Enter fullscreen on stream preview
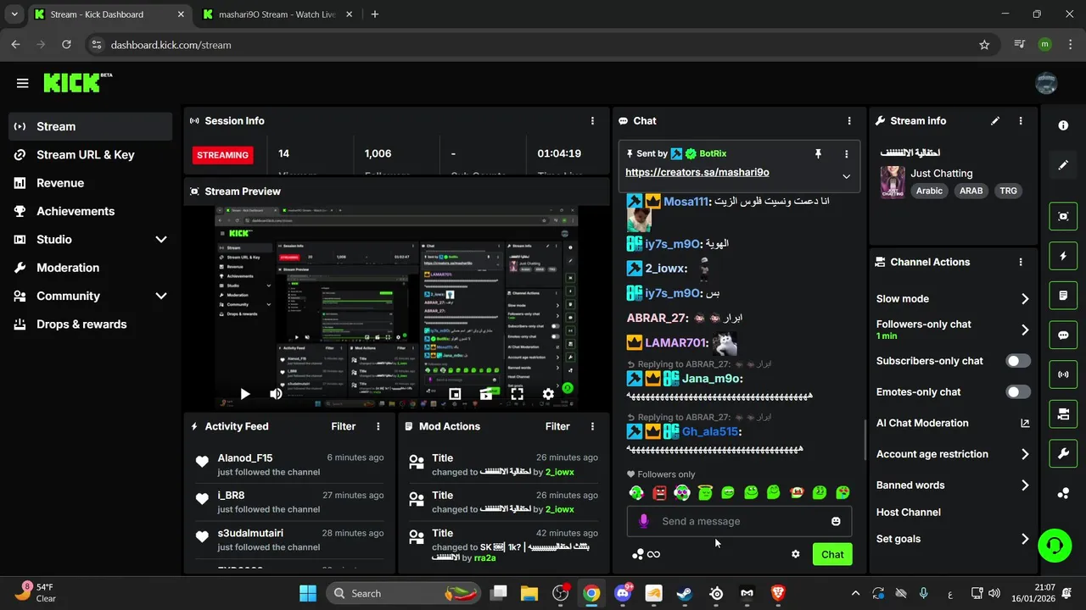The image size is (1086, 610). (517, 394)
